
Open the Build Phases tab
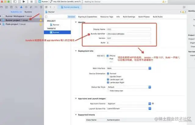(144, 17)
